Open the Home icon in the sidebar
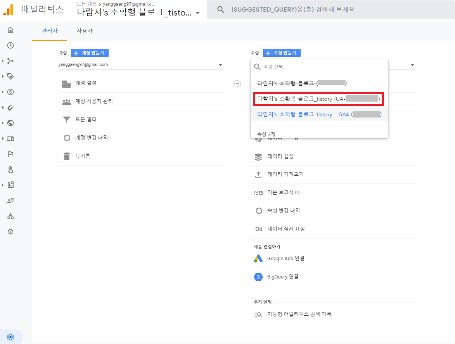Viewport: 455px width, 344px height. (x=10, y=30)
